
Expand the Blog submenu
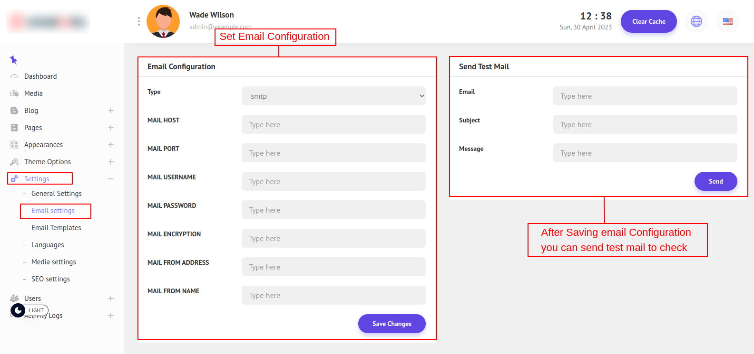[x=111, y=111]
